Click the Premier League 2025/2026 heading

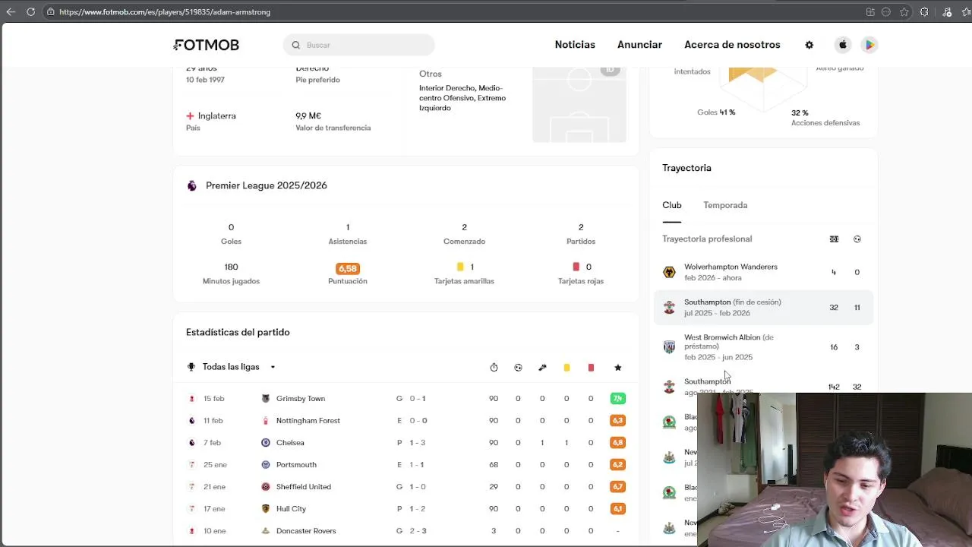pos(267,185)
